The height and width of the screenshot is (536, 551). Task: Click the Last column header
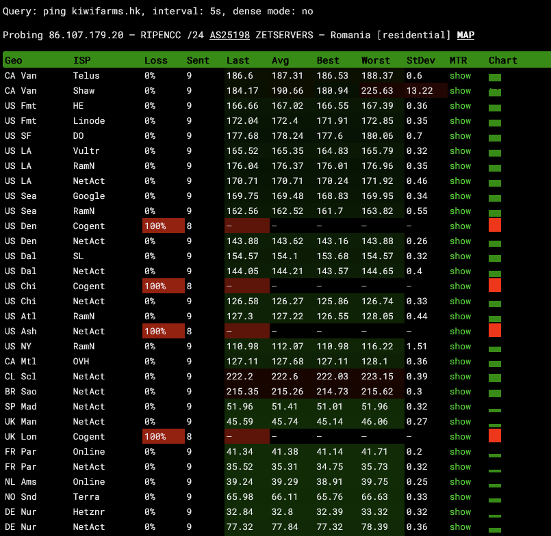coord(238,60)
